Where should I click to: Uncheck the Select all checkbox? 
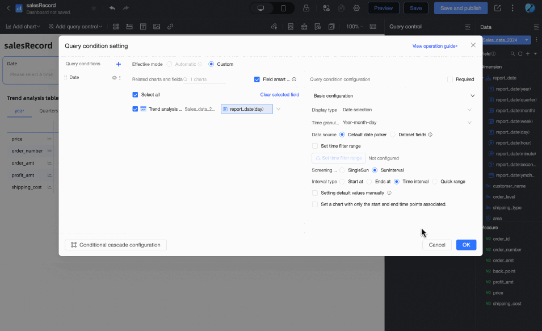coord(135,95)
